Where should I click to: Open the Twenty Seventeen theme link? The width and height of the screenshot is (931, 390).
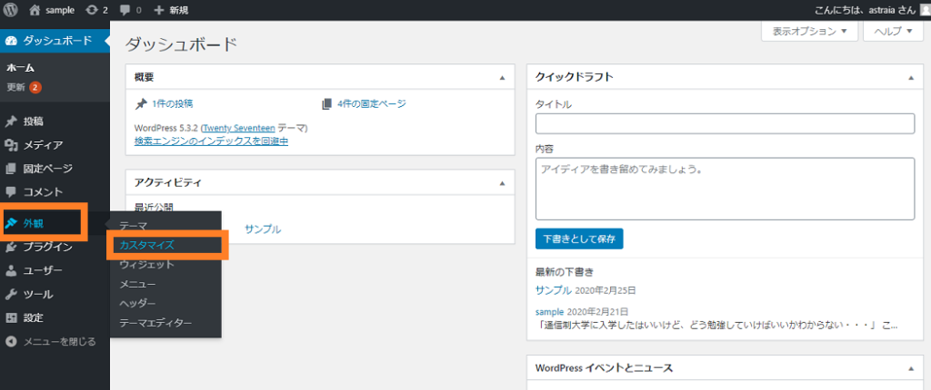237,128
